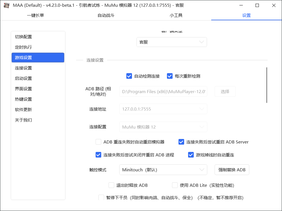Viewport: 282px width, 211px height.
Task: Disable 游戏掉线时自动重连
Action: [x=191, y=155]
